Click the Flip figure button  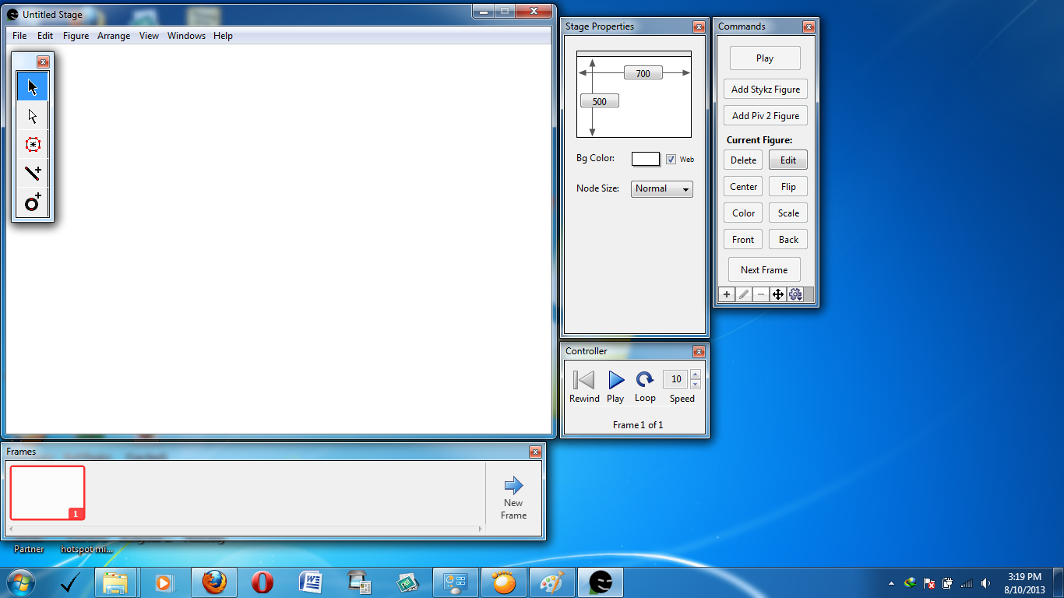[x=788, y=187]
